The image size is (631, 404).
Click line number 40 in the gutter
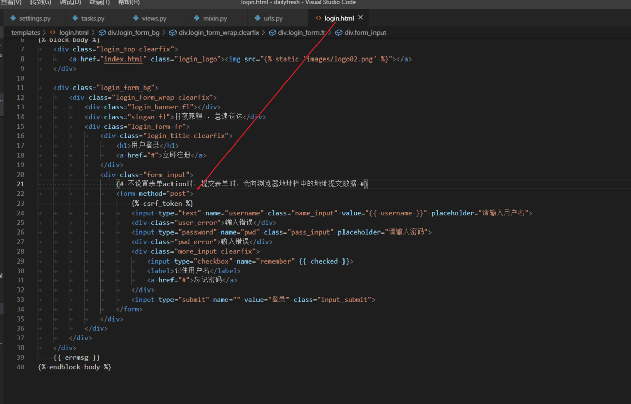coord(20,367)
